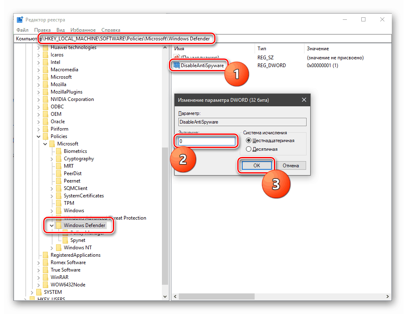The width and height of the screenshot is (405, 314).
Task: Open the Справка menu
Action: coord(110,30)
